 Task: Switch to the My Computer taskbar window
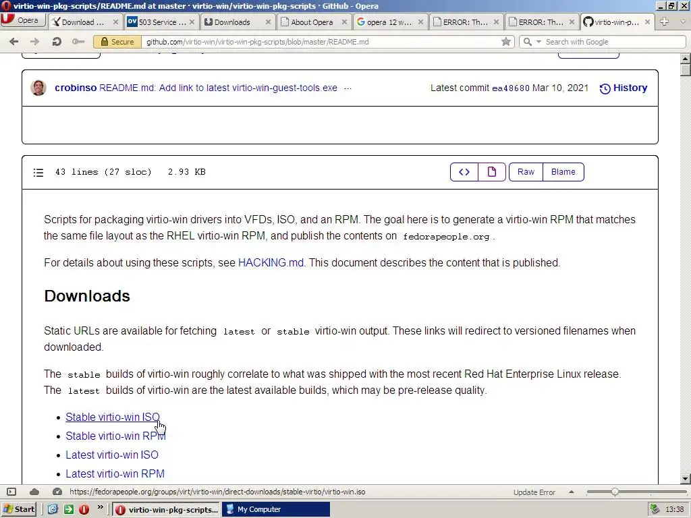point(275,510)
